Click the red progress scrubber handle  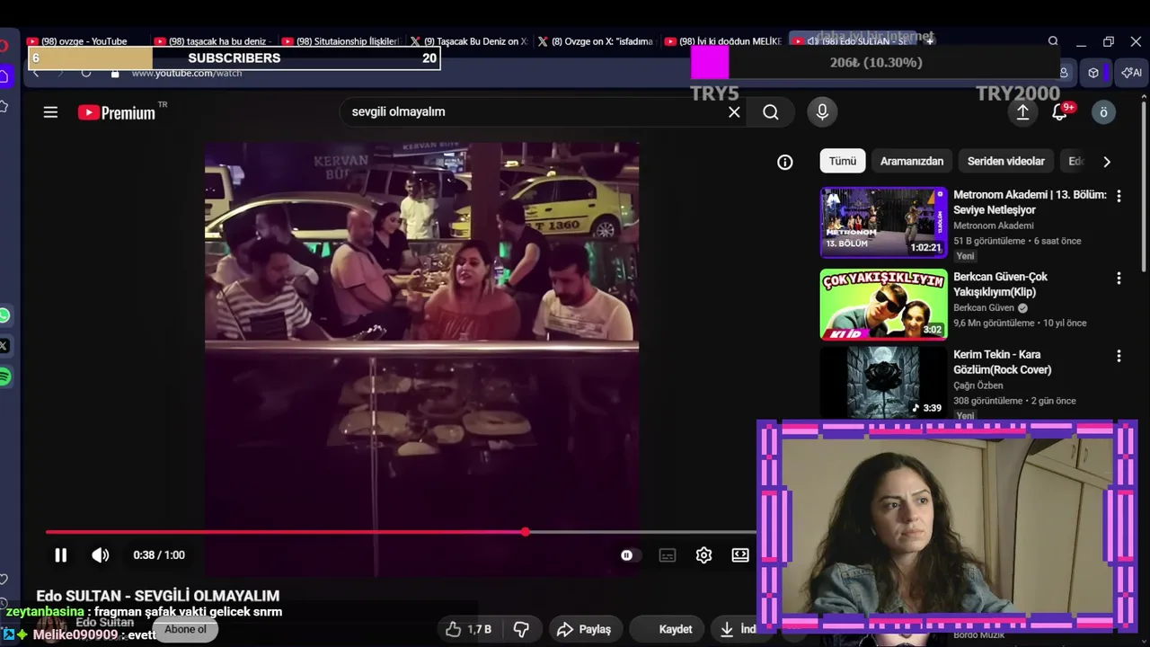pyautogui.click(x=526, y=532)
